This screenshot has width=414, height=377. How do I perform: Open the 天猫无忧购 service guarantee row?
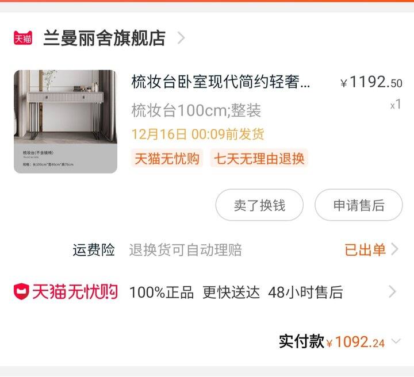click(x=207, y=292)
